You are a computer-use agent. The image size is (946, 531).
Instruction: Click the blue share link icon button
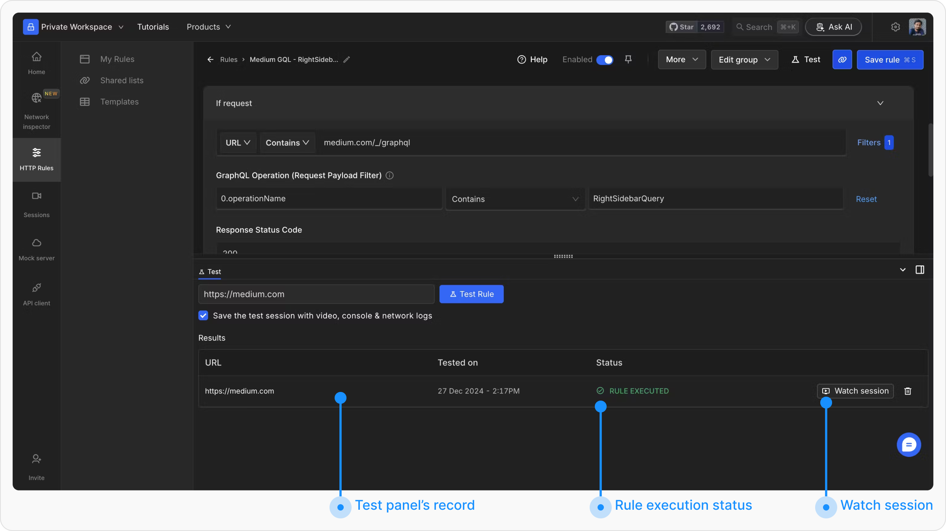[842, 59]
